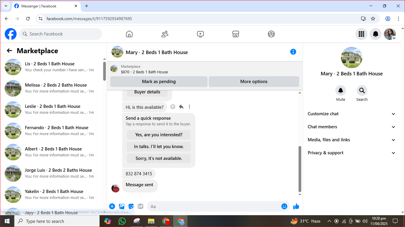This screenshot has width=405, height=227.
Task: Open the Windows Start menu
Action: 7,221
